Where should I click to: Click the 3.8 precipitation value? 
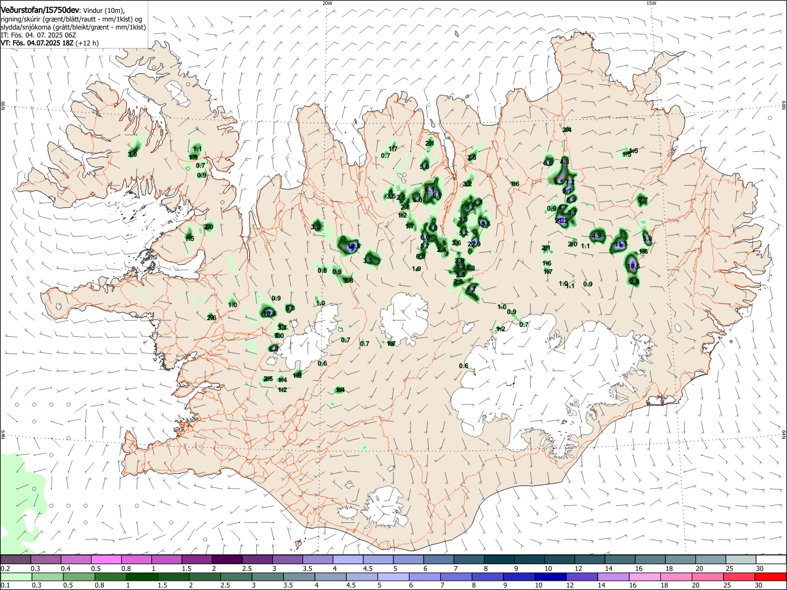459,261
